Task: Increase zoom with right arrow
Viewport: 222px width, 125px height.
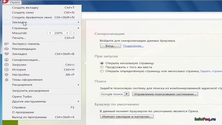Action: tap(67, 33)
